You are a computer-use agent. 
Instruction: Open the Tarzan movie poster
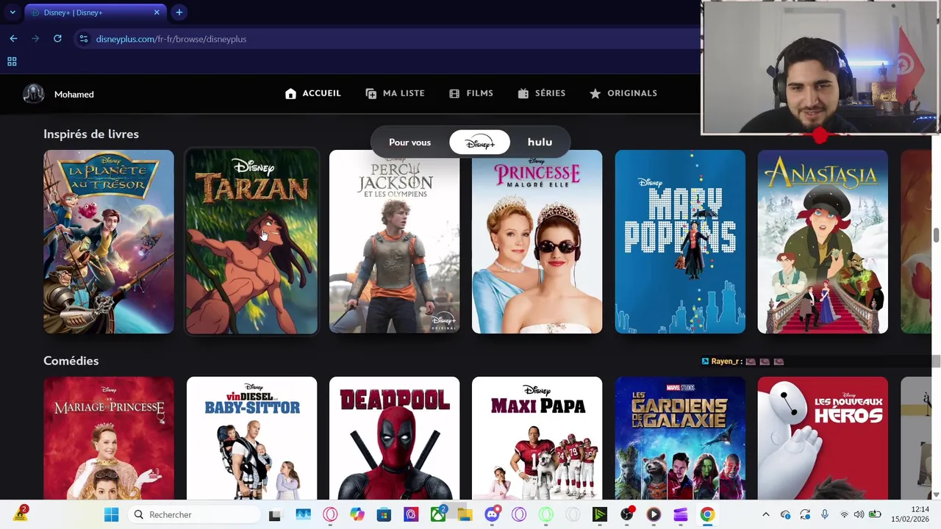pyautogui.click(x=252, y=242)
